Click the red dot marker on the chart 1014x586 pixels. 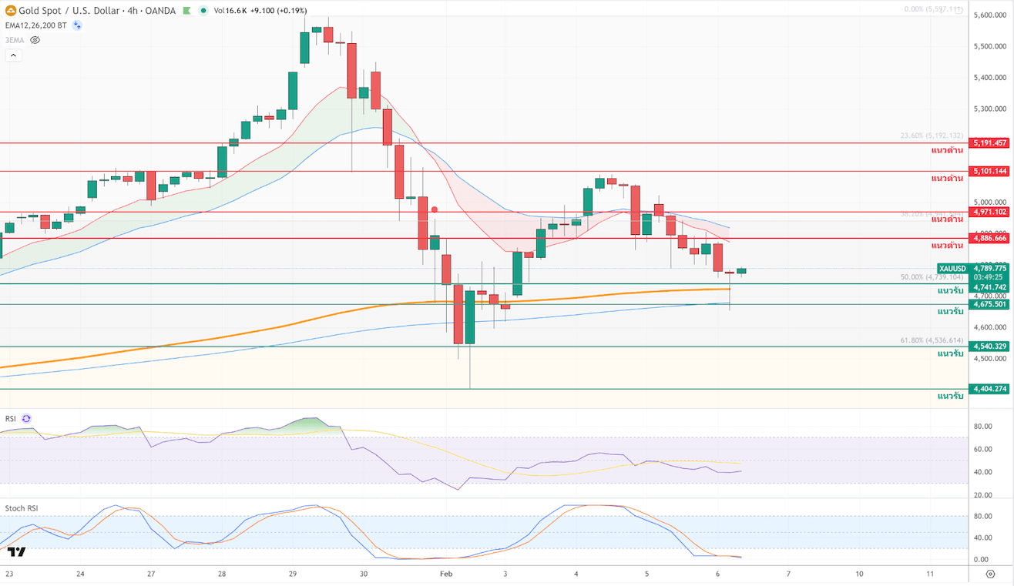(435, 209)
